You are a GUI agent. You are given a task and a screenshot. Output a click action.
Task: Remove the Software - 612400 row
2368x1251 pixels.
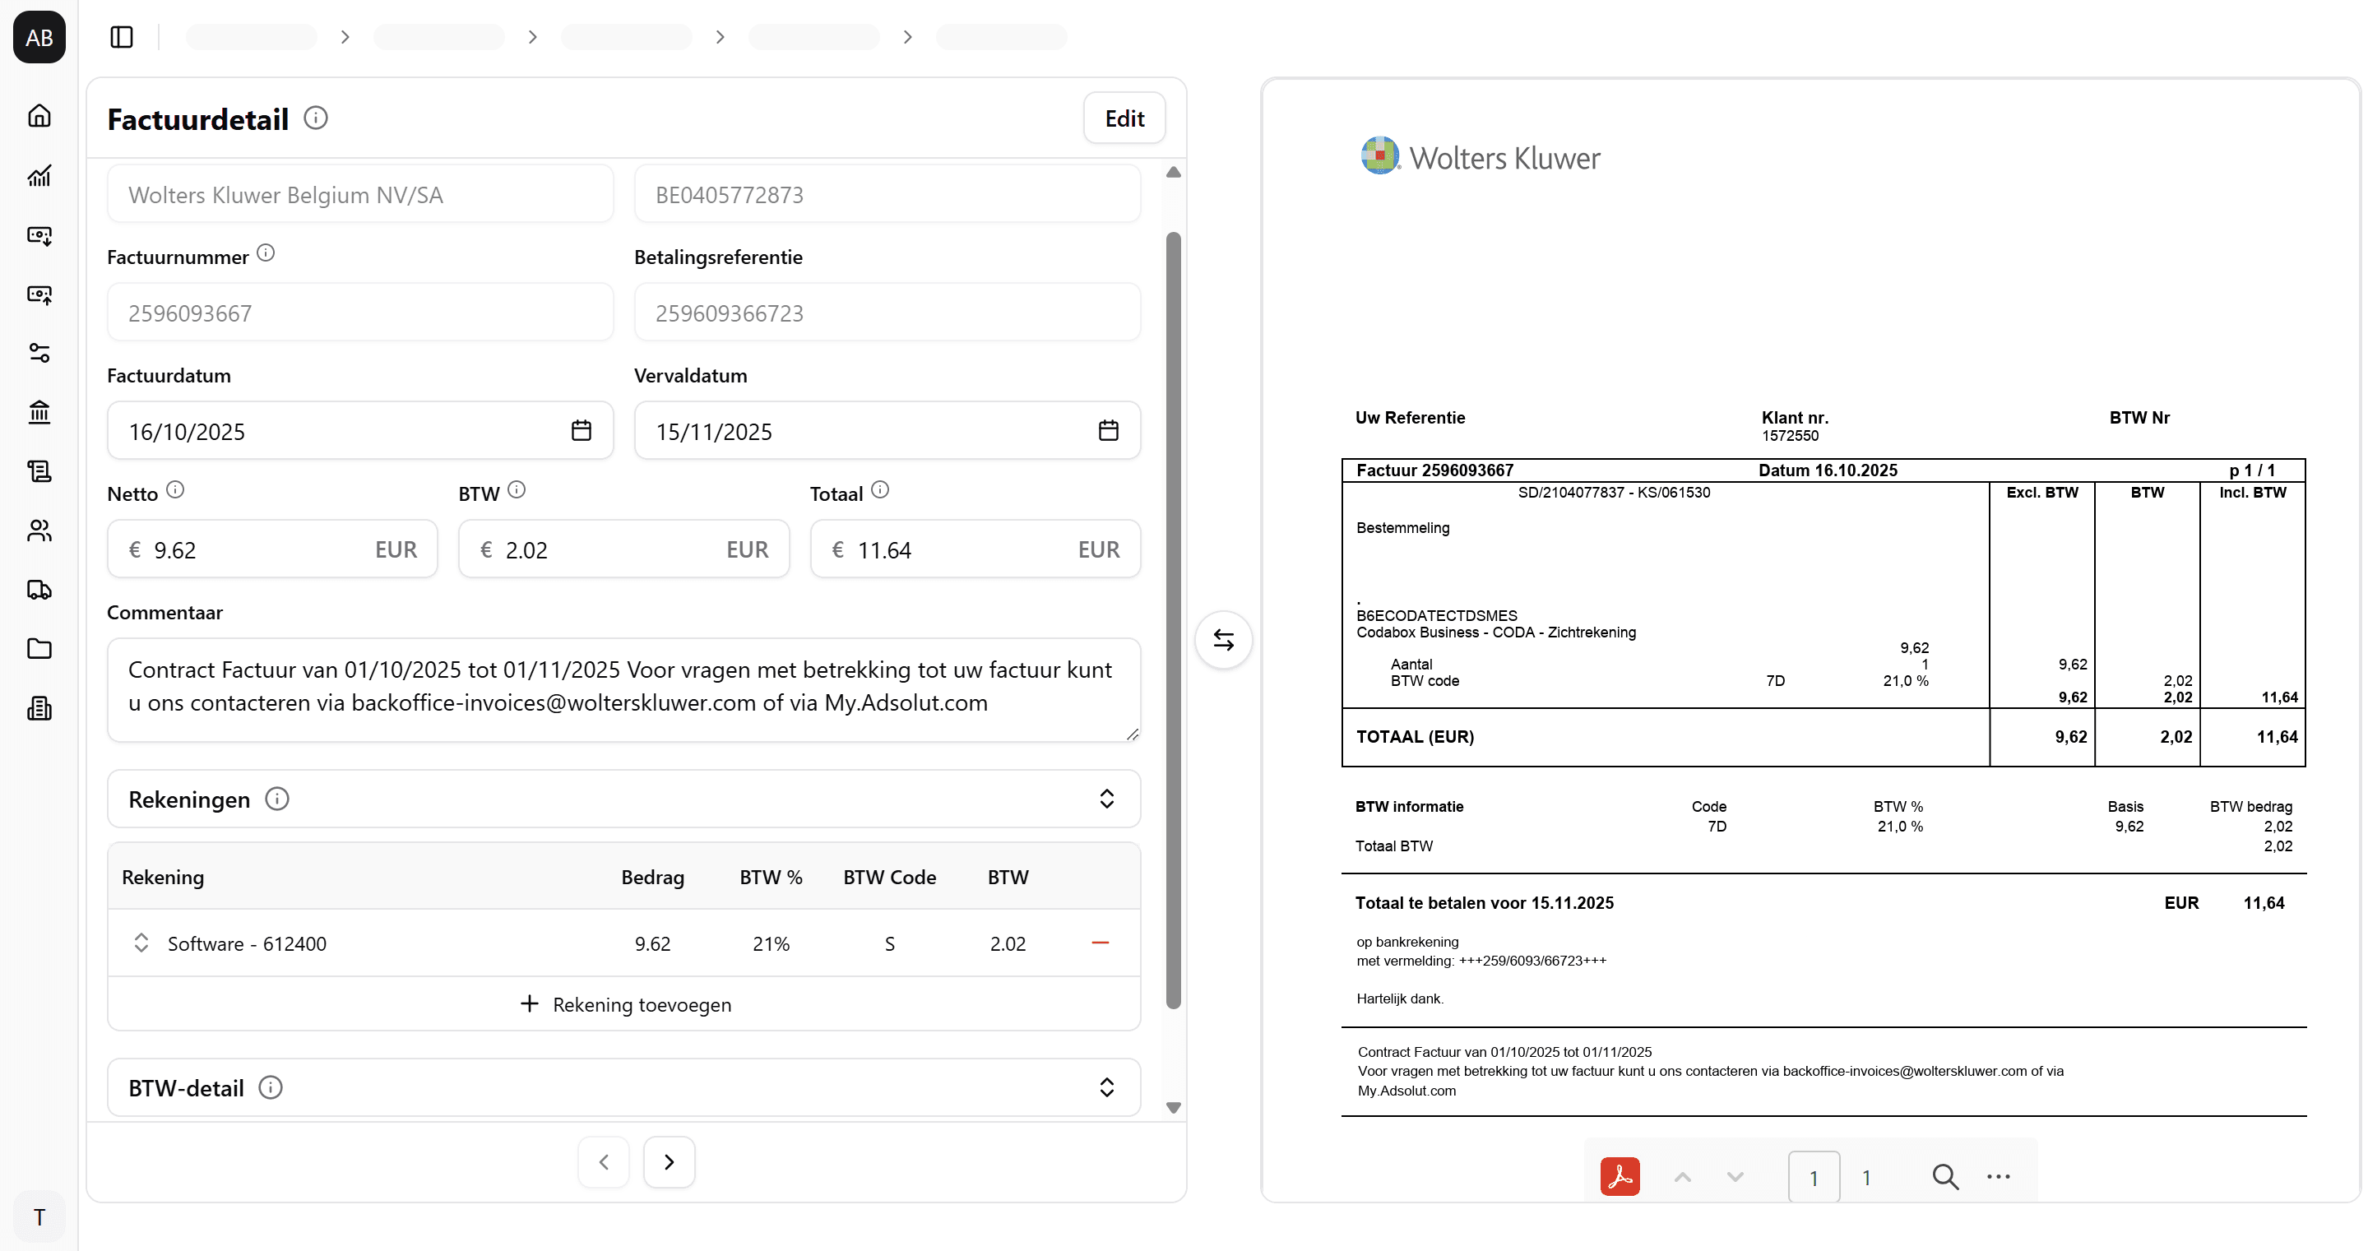pyautogui.click(x=1101, y=943)
